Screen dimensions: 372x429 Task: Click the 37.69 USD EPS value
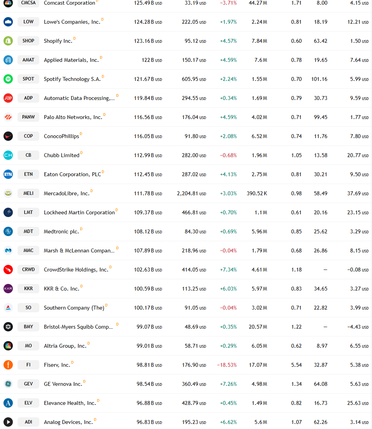358,193
